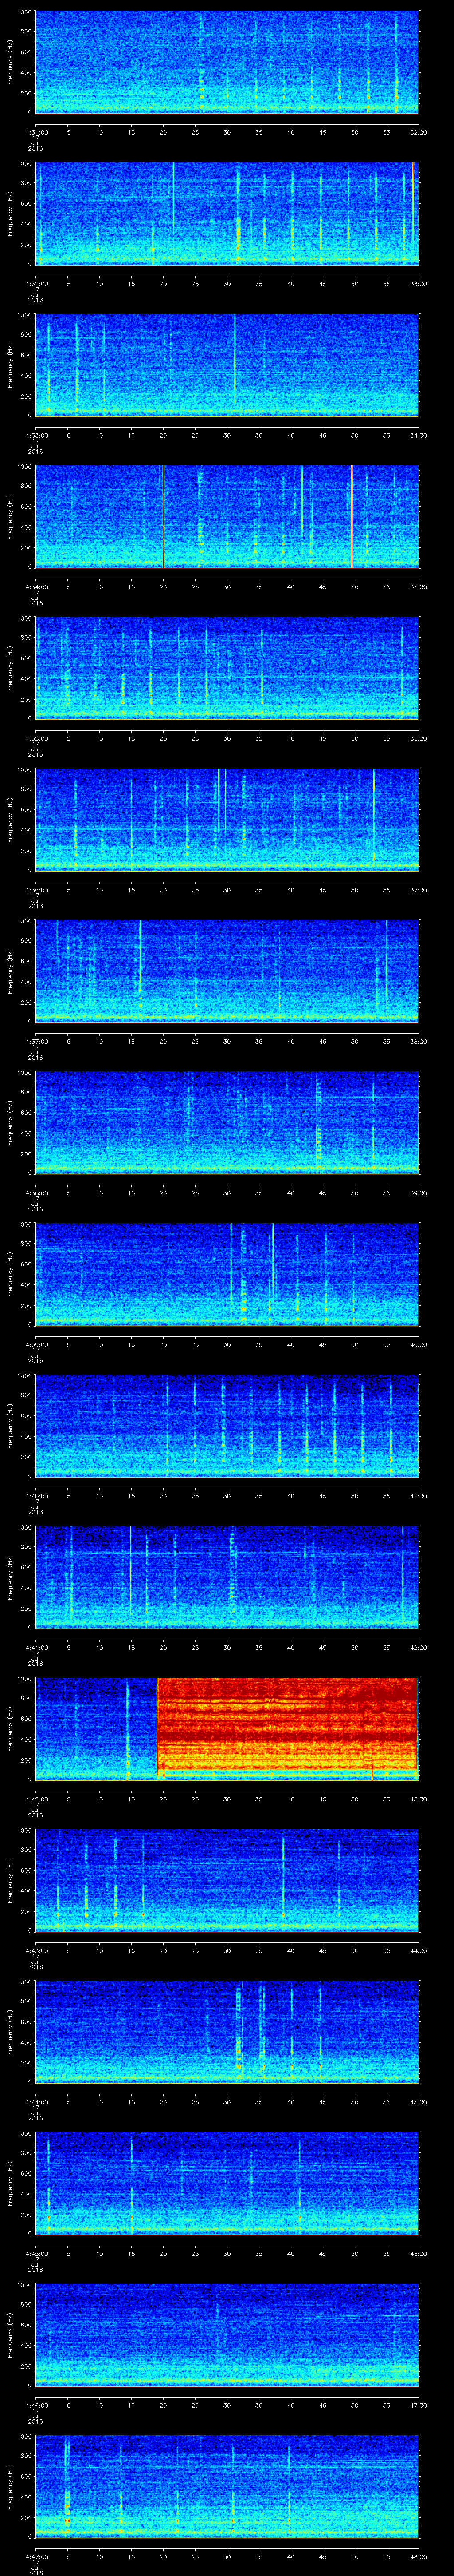Viewport: 454px width, 2576px height.
Task: Click the 4:36:00 start time label
Action: [36, 890]
